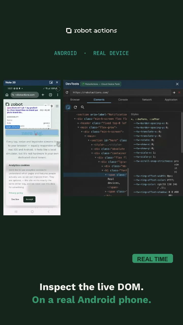Click the RobotActions — Cloud Device Farm tab chip
183x325 pixels.
pos(101,84)
